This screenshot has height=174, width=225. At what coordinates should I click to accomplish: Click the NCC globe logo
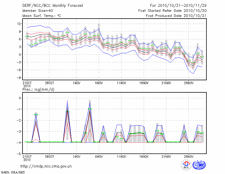click(x=199, y=165)
